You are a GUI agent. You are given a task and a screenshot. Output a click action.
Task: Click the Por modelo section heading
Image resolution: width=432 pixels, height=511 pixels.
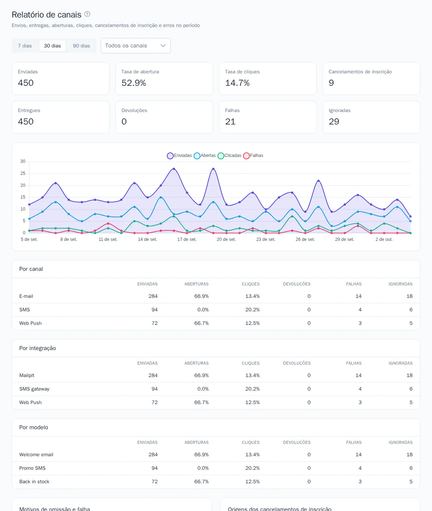34,427
